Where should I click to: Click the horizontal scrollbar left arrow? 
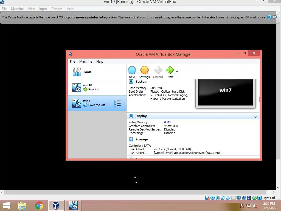coord(2,193)
